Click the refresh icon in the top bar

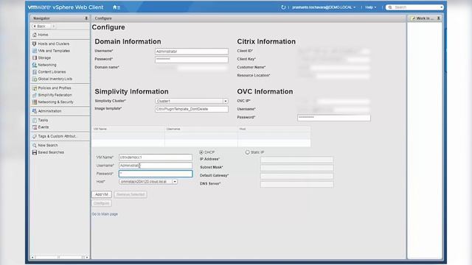[x=283, y=7]
